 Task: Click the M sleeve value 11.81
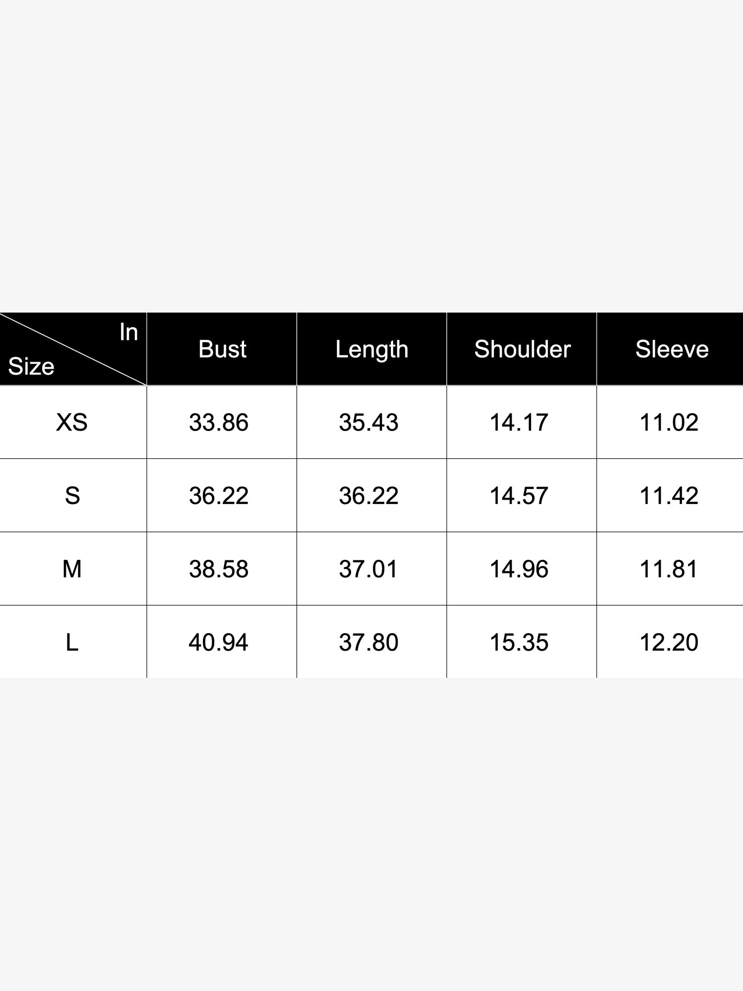[669, 569]
